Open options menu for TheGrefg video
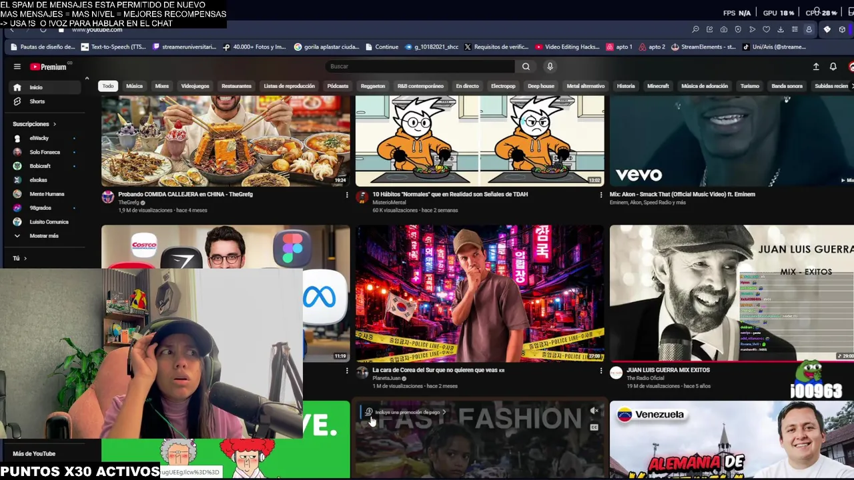The width and height of the screenshot is (854, 480). tap(346, 195)
